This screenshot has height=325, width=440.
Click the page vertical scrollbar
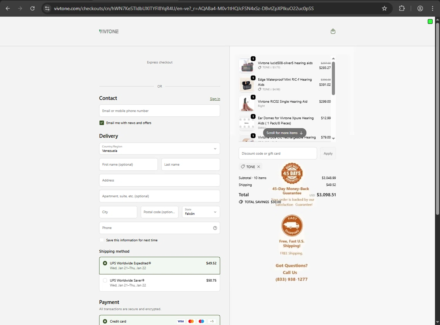pyautogui.click(x=437, y=119)
